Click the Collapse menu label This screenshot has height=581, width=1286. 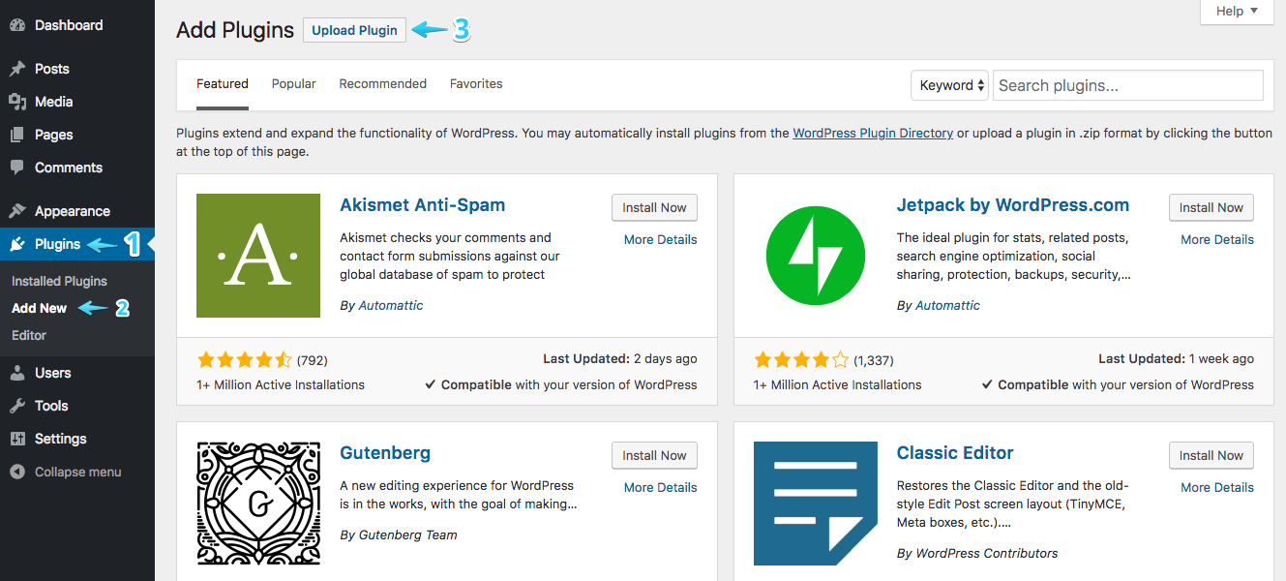(78, 472)
